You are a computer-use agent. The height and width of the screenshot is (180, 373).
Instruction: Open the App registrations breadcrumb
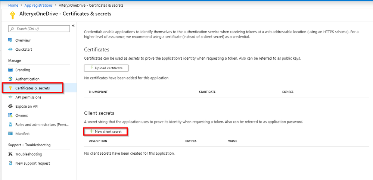(x=38, y=5)
